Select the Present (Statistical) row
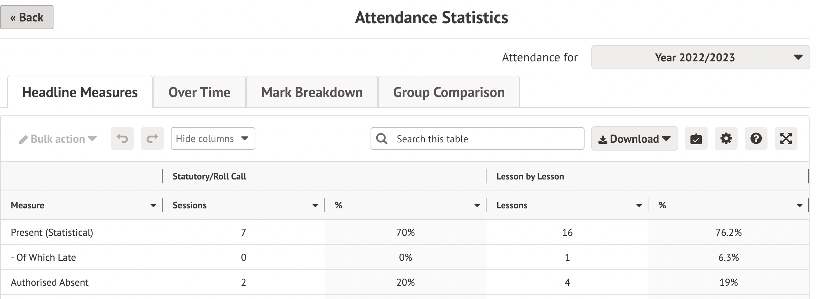This screenshot has width=816, height=299. tap(52, 233)
